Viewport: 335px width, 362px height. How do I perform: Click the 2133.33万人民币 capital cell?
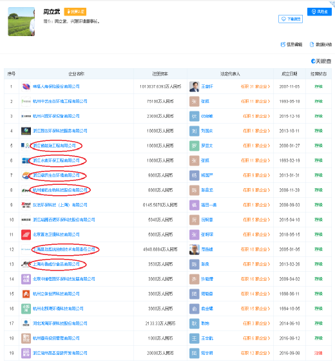click(160, 323)
